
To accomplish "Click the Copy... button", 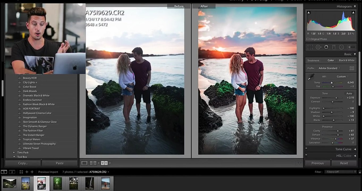I will click(x=23, y=163).
